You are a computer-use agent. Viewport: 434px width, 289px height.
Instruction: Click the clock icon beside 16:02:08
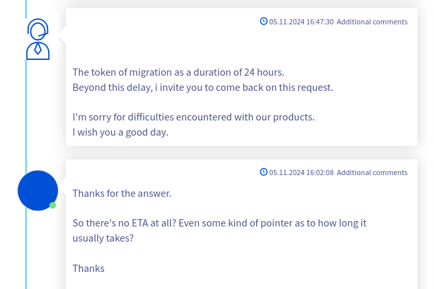click(264, 172)
